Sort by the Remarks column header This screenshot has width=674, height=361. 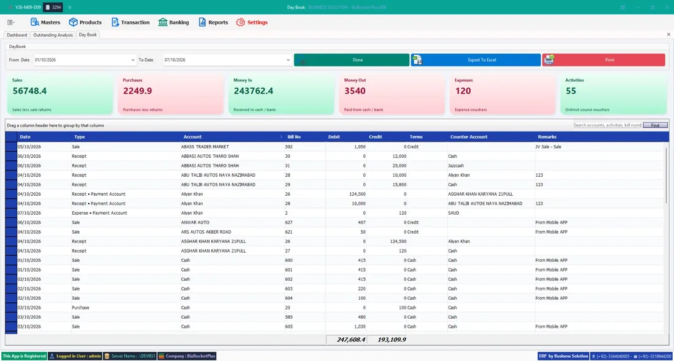click(x=600, y=137)
